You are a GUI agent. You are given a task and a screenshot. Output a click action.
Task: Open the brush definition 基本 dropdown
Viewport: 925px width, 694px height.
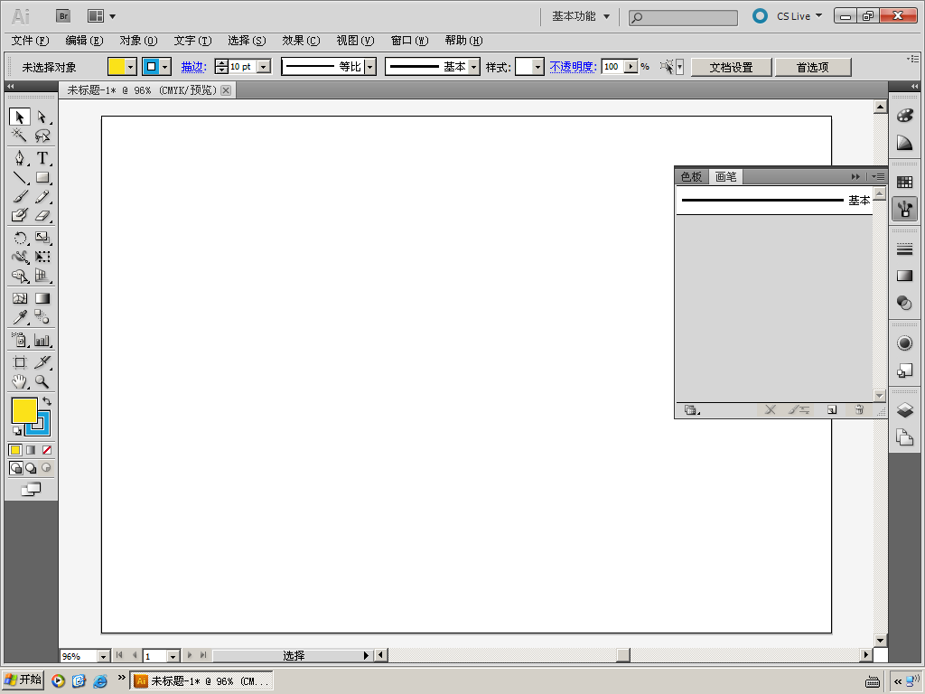click(473, 67)
